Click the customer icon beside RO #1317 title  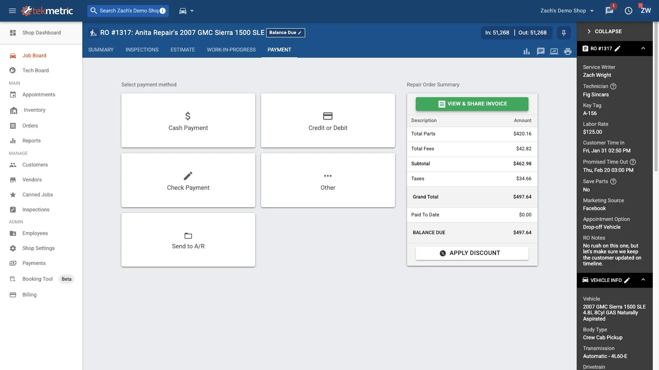pos(93,33)
